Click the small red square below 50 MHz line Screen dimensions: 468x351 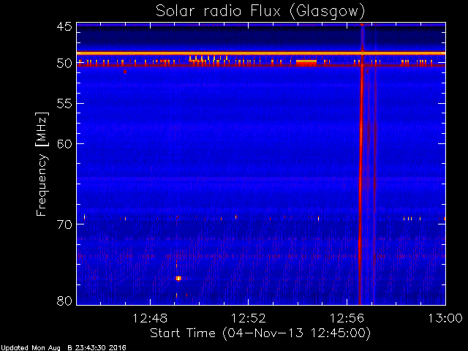(x=125, y=72)
